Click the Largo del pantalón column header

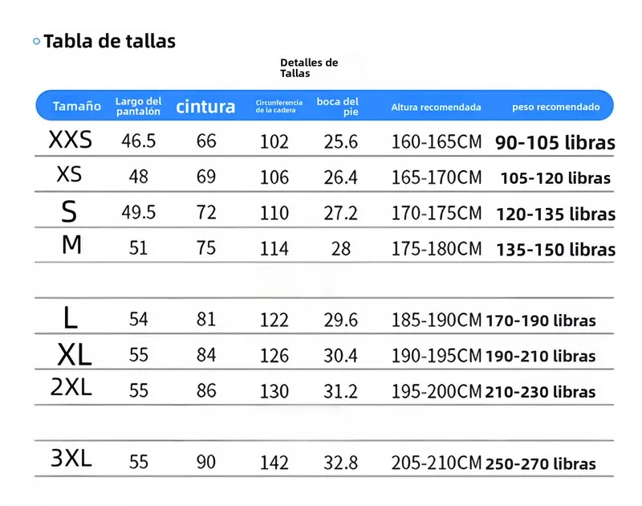pyautogui.click(x=138, y=106)
